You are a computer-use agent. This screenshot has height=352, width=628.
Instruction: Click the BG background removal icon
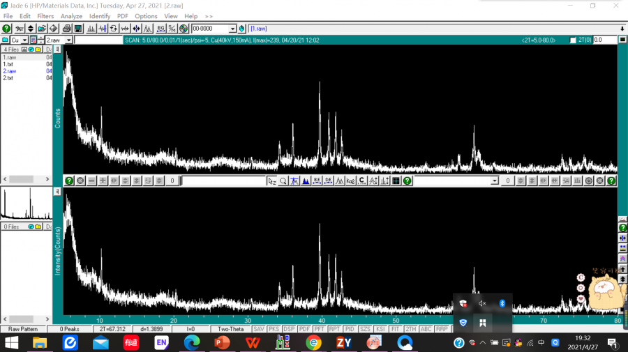click(x=161, y=29)
